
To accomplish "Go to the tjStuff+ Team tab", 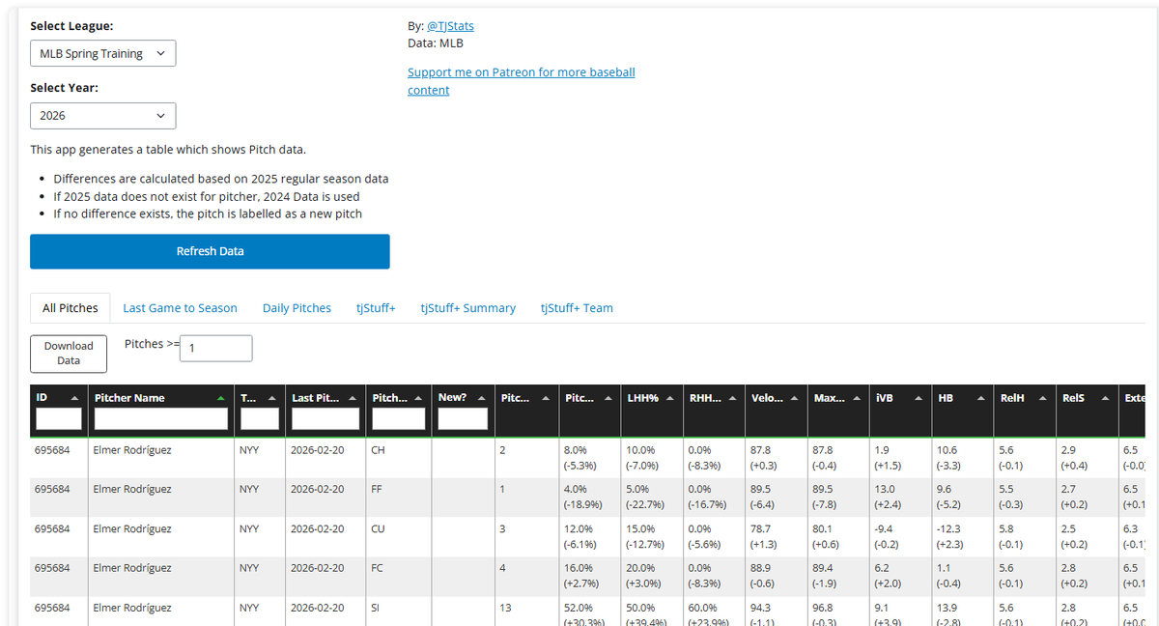I will tap(577, 308).
